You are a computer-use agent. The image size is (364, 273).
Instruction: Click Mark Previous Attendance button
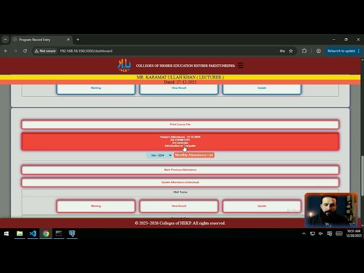[180, 169]
